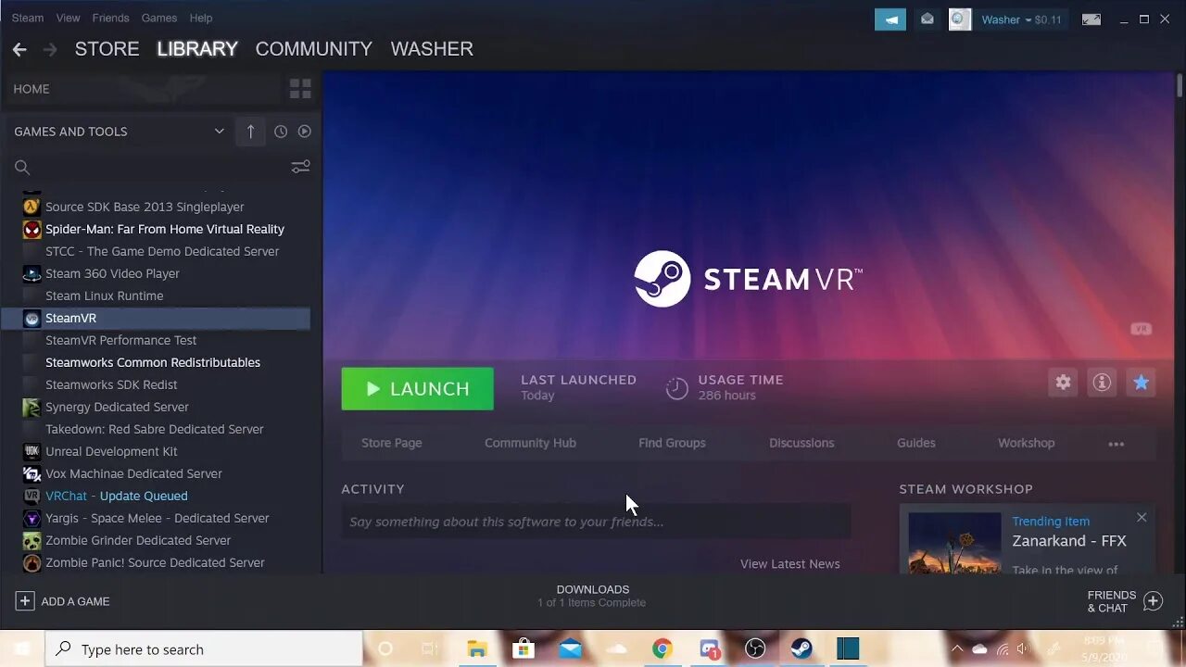Click the Washer profile avatar
This screenshot has height=667, width=1186.
(960, 19)
